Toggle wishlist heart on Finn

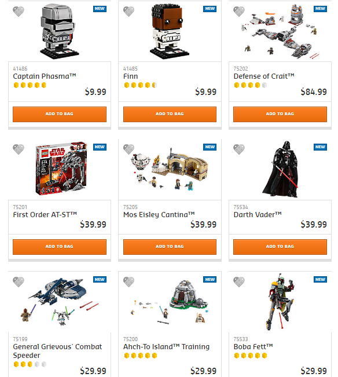click(x=128, y=12)
